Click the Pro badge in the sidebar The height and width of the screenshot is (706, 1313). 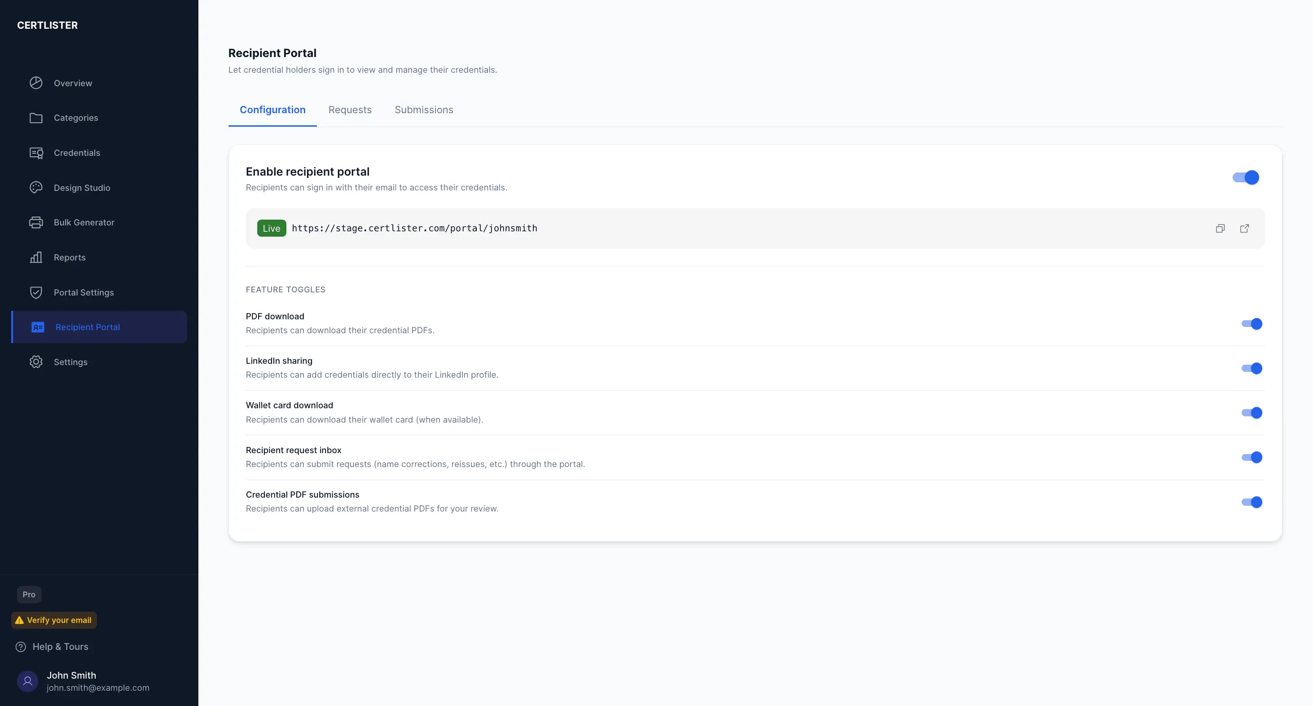click(x=29, y=594)
